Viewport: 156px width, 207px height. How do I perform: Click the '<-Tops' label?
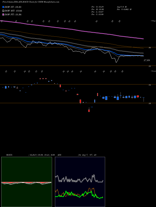153,21
